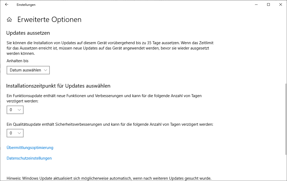Minimize the Einstellungen window

pos(256,4)
